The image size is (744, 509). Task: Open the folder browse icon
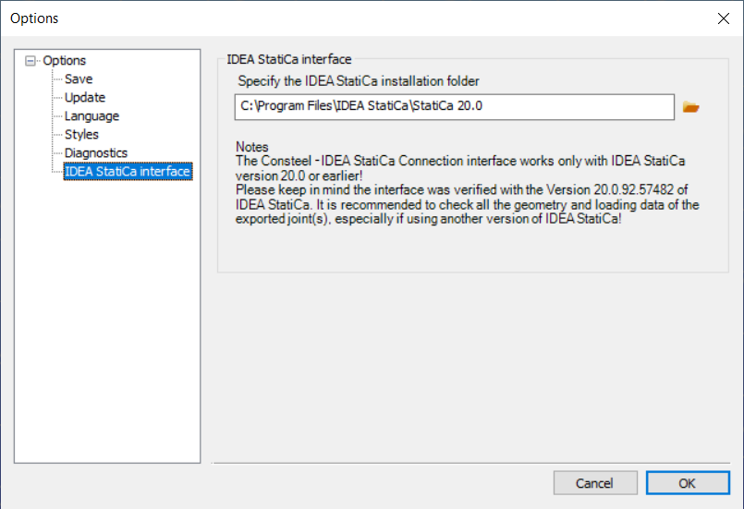690,107
